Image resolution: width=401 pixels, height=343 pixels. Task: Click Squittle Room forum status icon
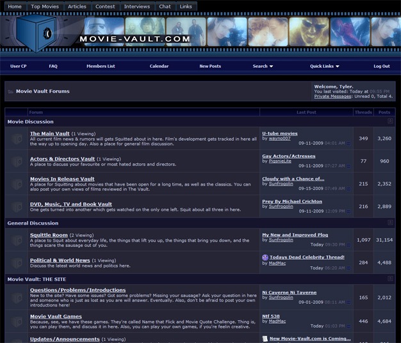click(x=17, y=240)
